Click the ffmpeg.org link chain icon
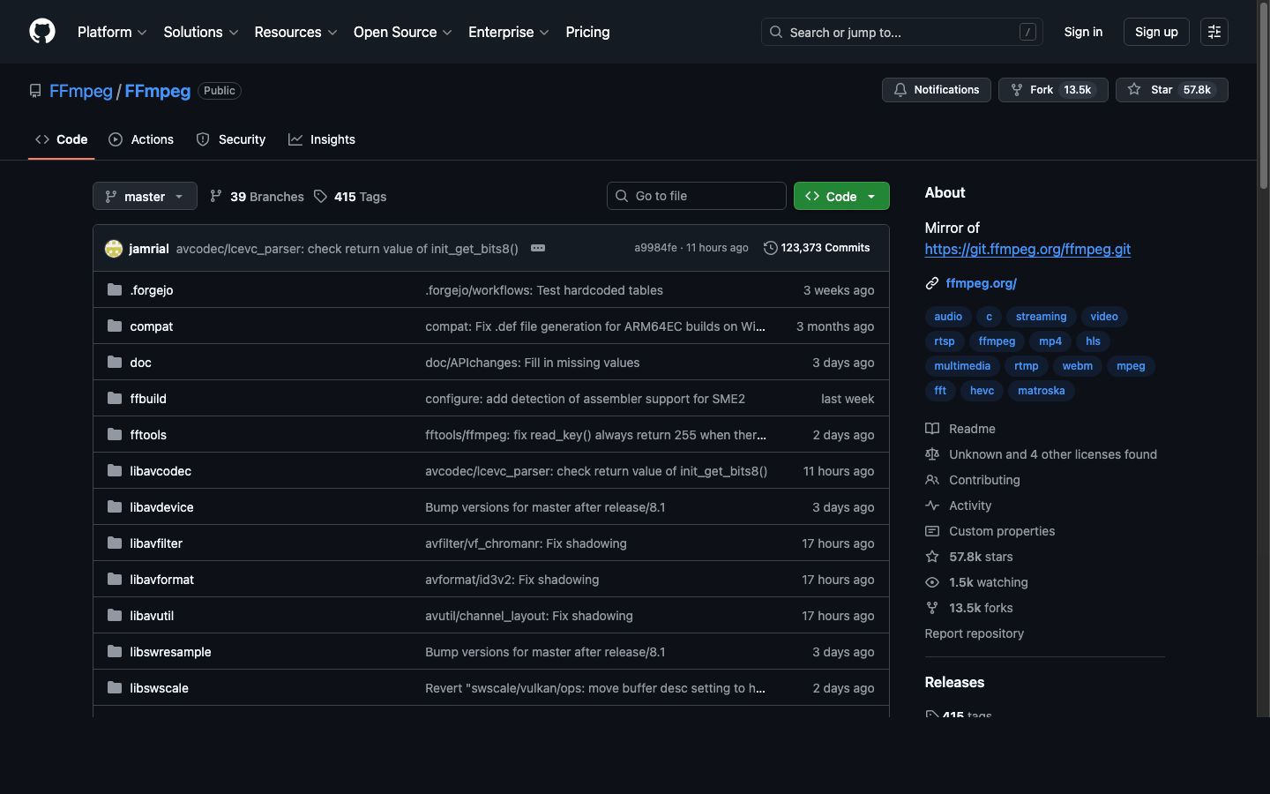 tap(931, 283)
